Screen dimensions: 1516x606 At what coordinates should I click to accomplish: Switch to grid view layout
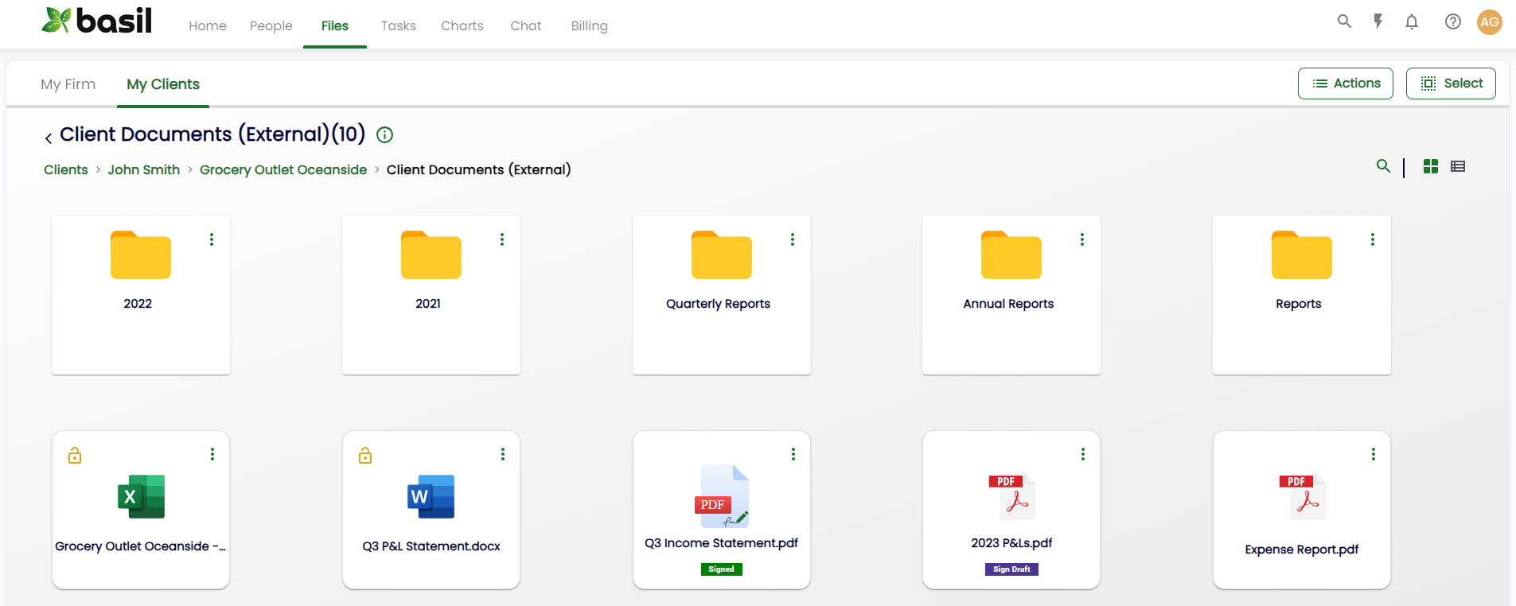click(x=1430, y=166)
